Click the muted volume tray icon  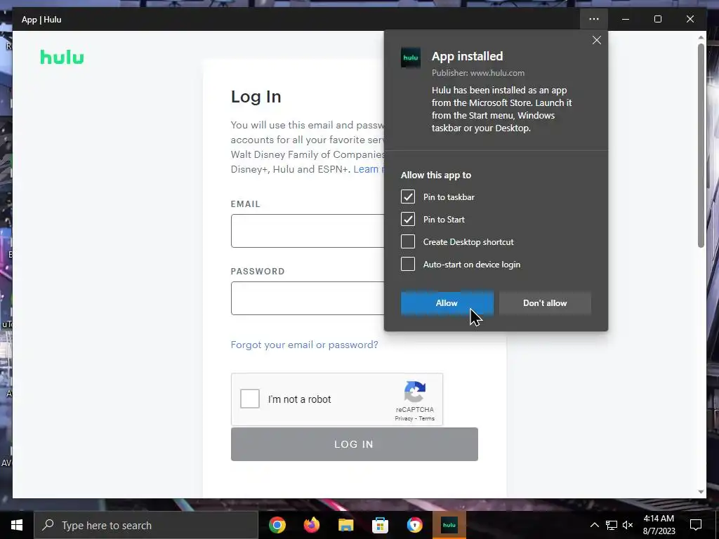tap(628, 525)
